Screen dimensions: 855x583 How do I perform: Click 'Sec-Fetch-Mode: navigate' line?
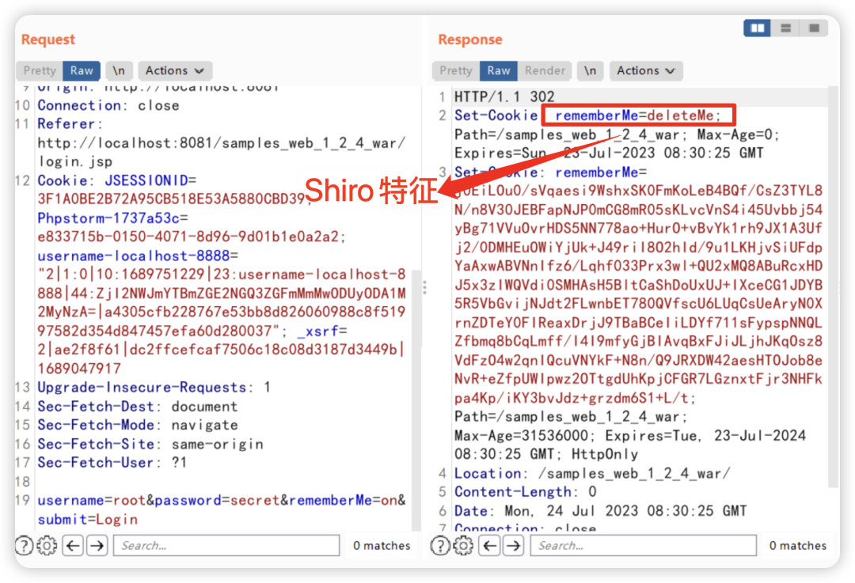(x=138, y=425)
